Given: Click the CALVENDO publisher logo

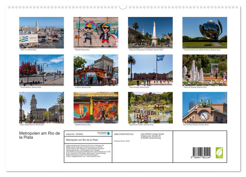Looking at the screenshot, I should (103, 133).
